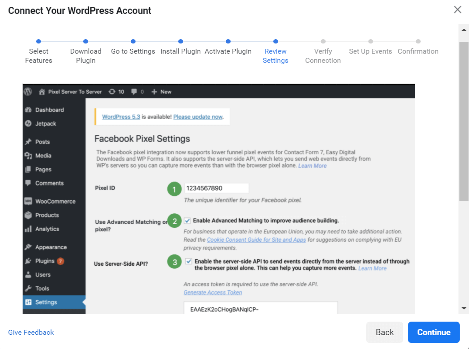Select the Select Features step
The height and width of the screenshot is (349, 469).
[38, 55]
